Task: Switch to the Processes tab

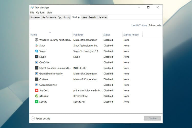Action: [35, 17]
